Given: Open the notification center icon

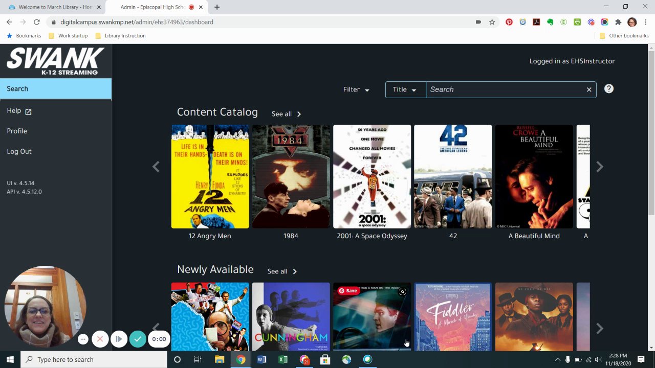Looking at the screenshot, I should pyautogui.click(x=641, y=359).
